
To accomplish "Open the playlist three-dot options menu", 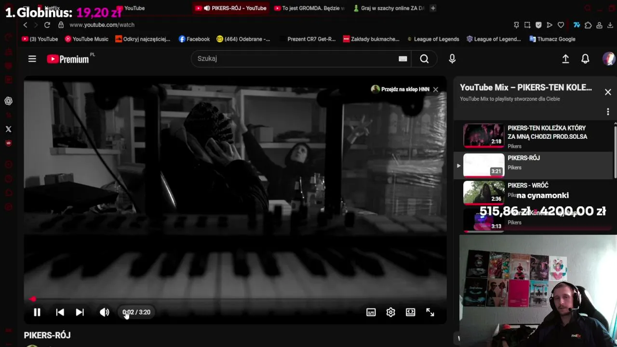I will click(608, 112).
